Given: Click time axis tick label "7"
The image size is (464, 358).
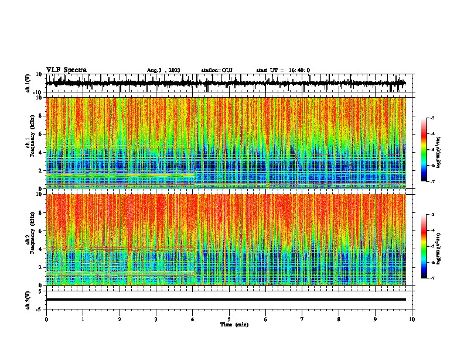Looking at the screenshot, I should tap(302, 319).
